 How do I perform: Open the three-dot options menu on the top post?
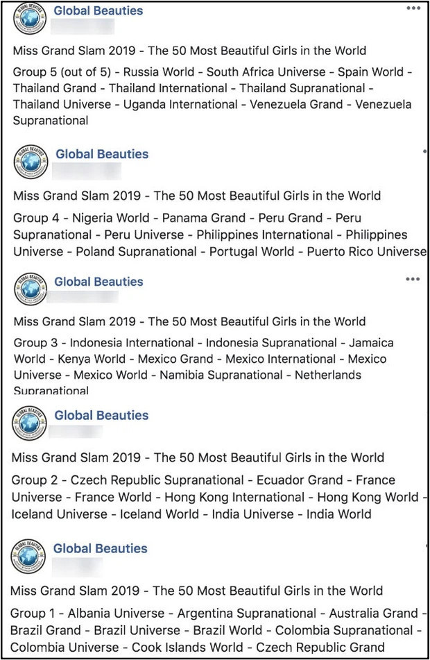pyautogui.click(x=413, y=7)
